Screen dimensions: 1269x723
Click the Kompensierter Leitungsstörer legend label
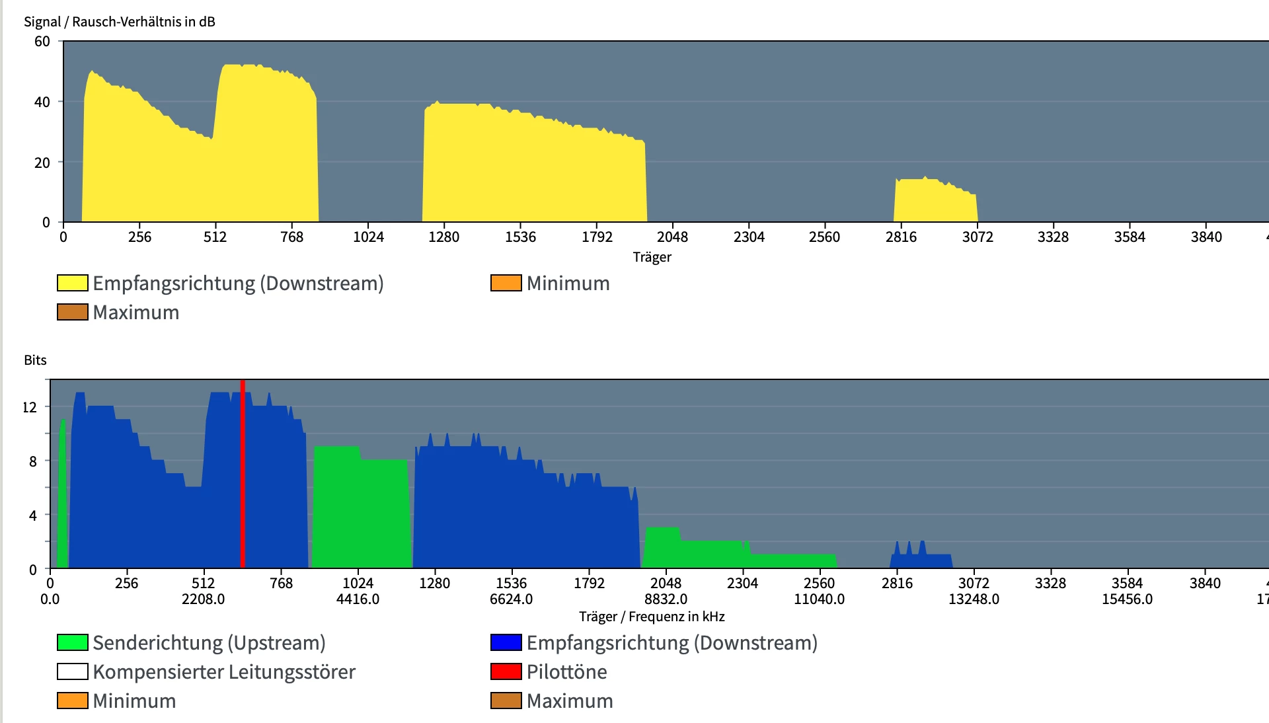click(224, 672)
